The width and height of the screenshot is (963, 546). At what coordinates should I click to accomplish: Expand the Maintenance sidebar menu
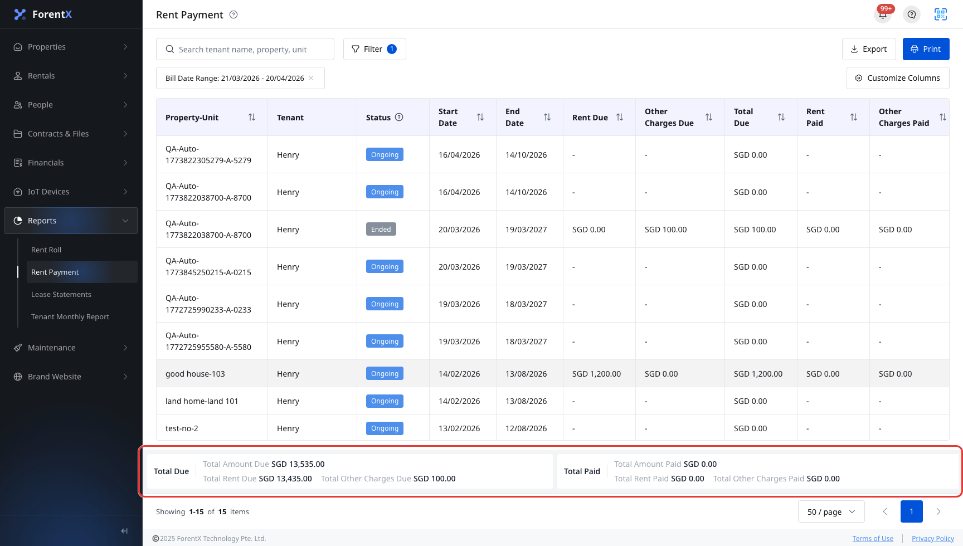(x=71, y=348)
